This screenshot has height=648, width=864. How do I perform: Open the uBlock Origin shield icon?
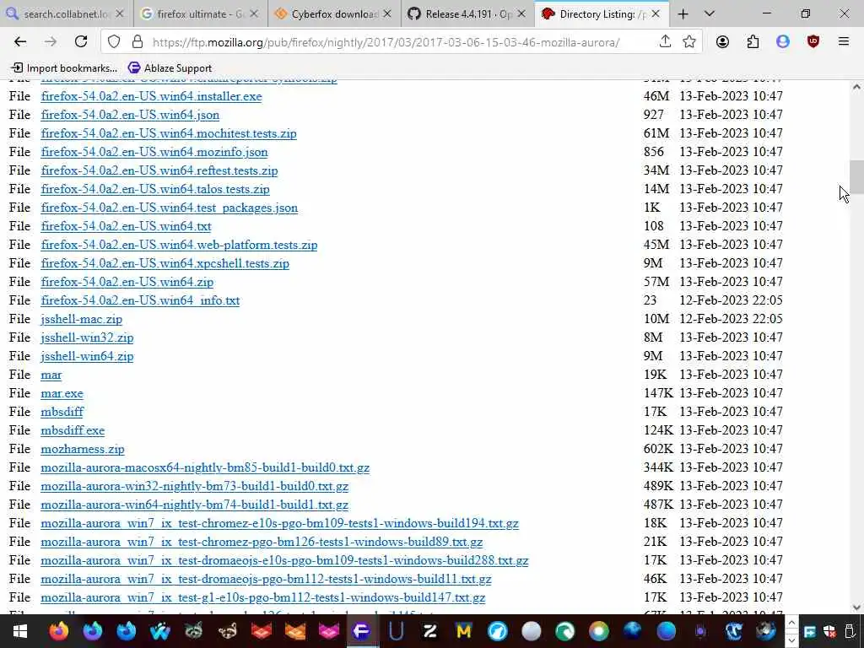pos(813,41)
